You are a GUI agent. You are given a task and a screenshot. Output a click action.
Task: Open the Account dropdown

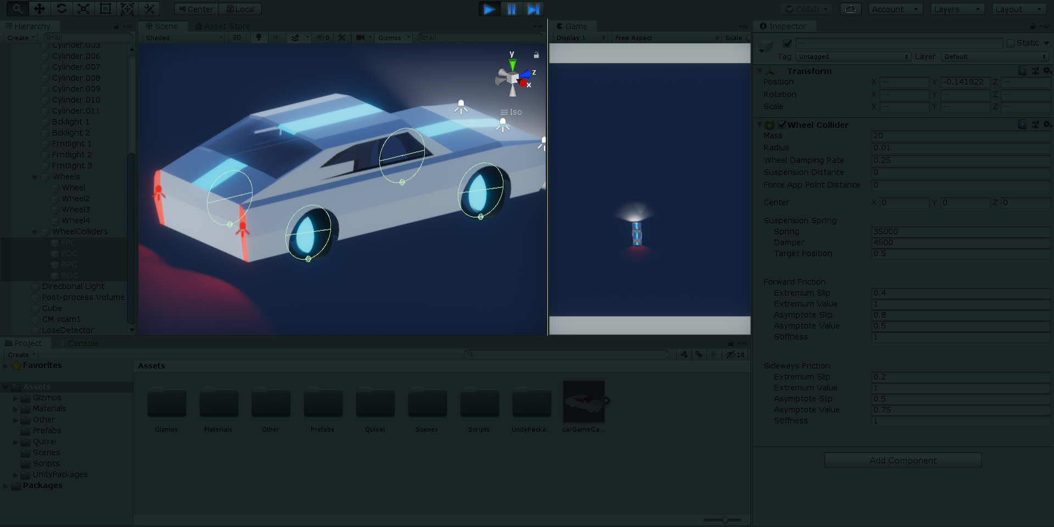895,9
